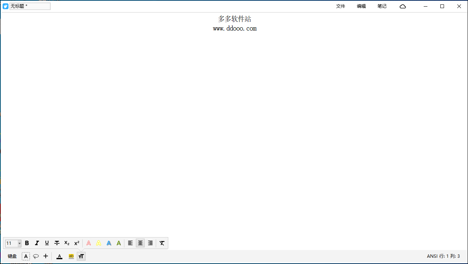Toggle bold formatting
Screen dimensions: 468x264
click(x=27, y=243)
